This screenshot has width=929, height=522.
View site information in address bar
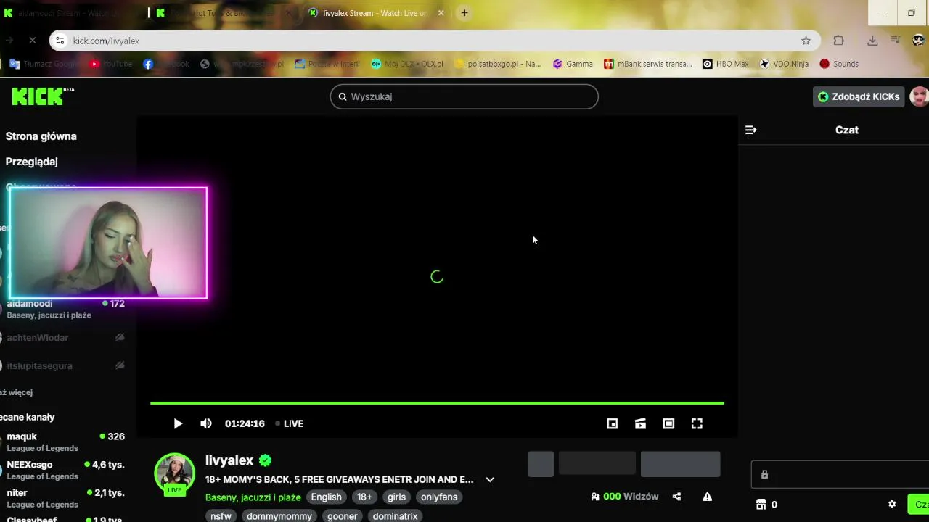click(x=60, y=41)
